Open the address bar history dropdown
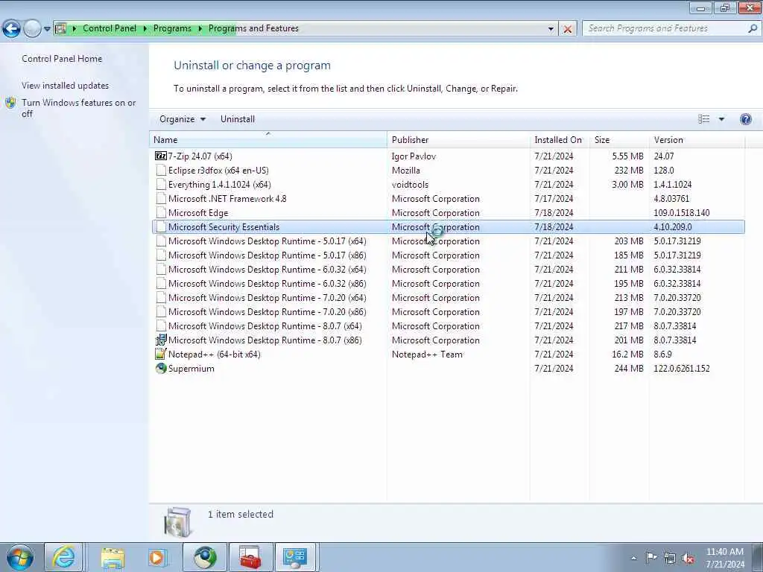The width and height of the screenshot is (763, 572). coord(551,29)
